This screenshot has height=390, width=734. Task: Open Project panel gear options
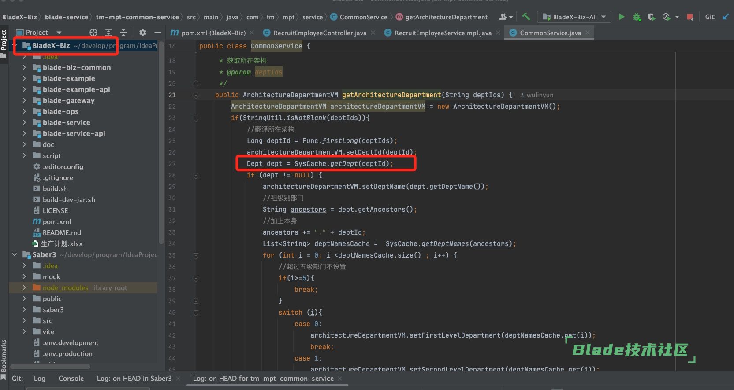coord(142,32)
